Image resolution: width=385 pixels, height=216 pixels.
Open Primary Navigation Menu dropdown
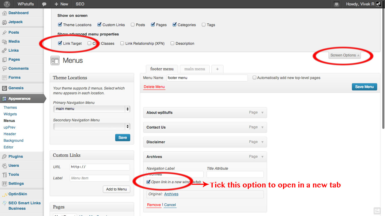point(92,109)
